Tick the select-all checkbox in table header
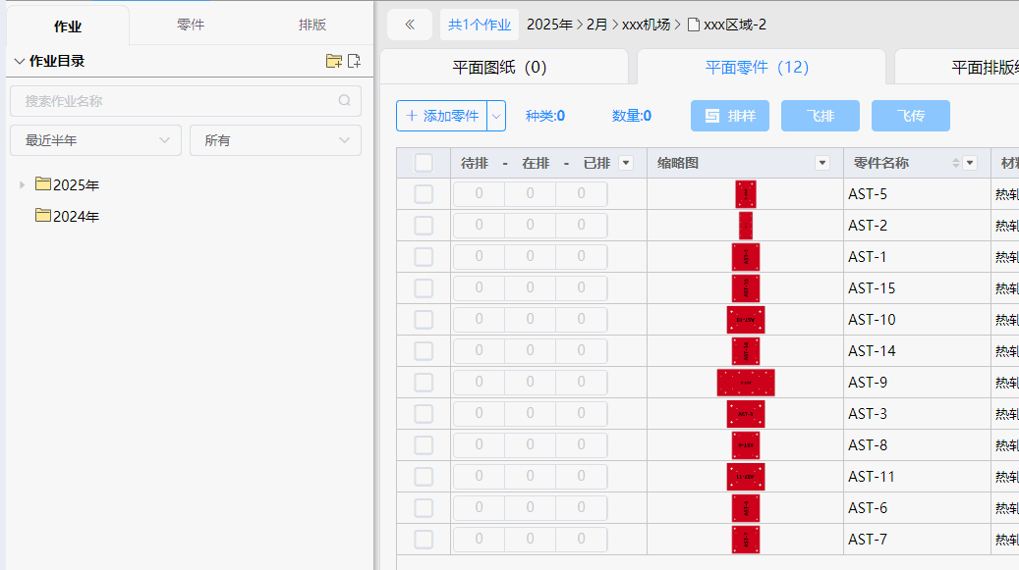Image resolution: width=1019 pixels, height=570 pixels. tap(424, 163)
